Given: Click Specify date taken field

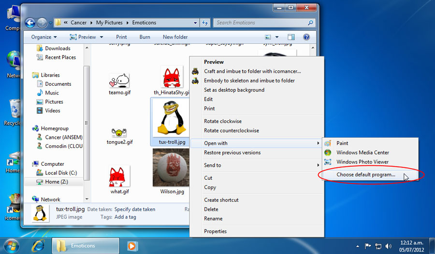Looking at the screenshot, I should (134, 210).
